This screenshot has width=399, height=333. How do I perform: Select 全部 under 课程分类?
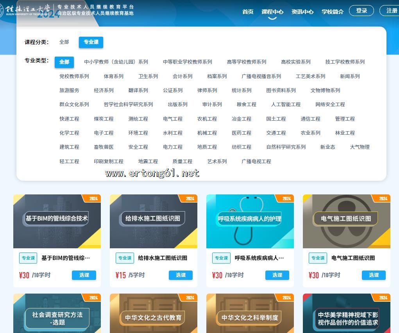64,42
